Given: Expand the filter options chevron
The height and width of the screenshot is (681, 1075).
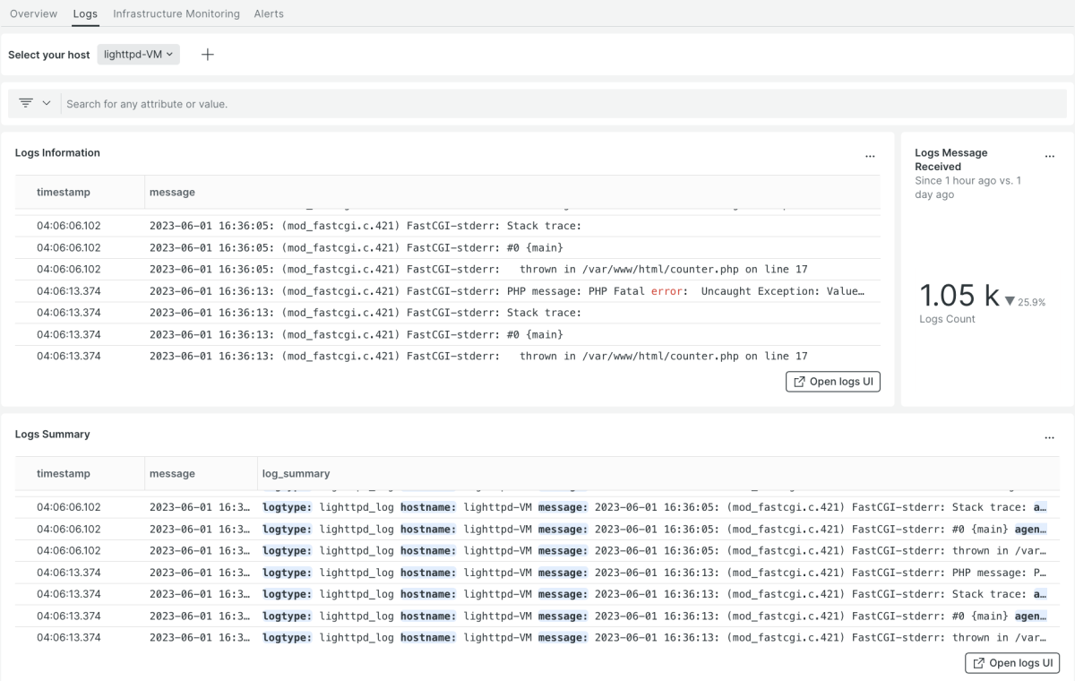Looking at the screenshot, I should coord(47,103).
